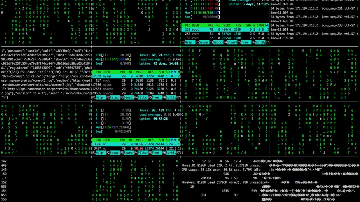360x202 pixels.
Task: Select root process row with PID 167
Action: [136, 81]
